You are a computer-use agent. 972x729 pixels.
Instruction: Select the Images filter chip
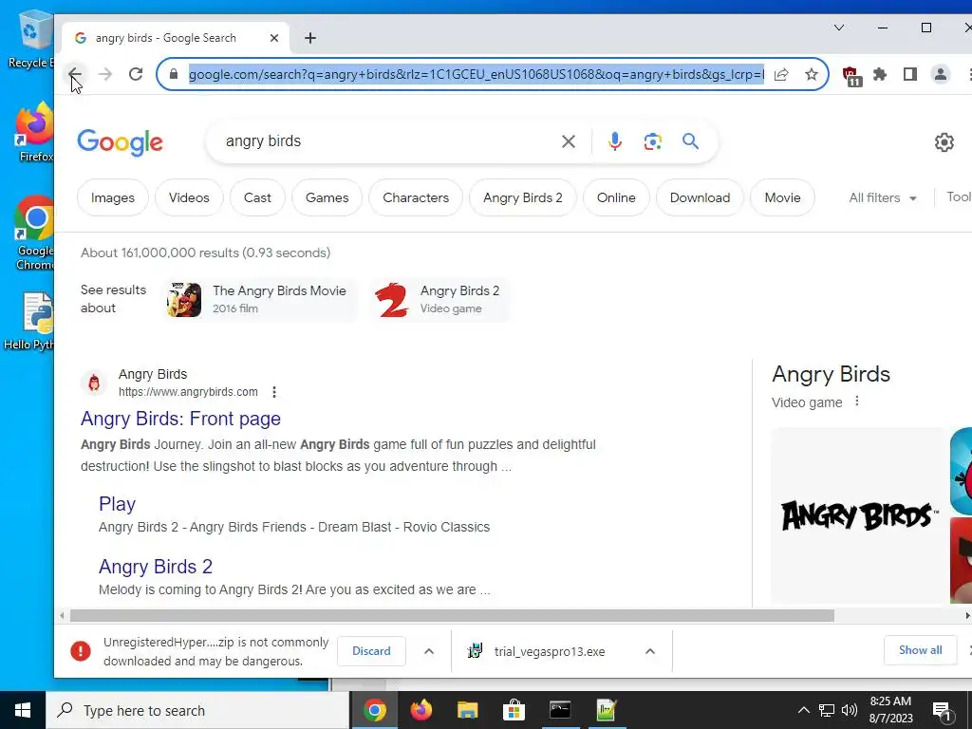click(x=112, y=197)
